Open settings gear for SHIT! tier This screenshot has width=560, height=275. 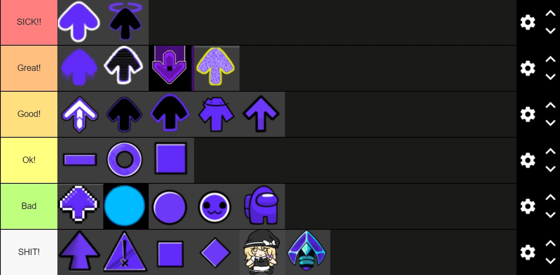point(527,252)
